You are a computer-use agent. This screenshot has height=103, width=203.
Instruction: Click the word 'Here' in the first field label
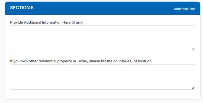67,22
